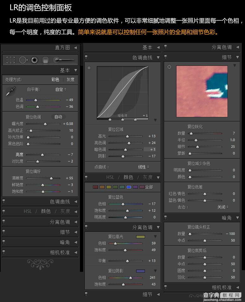Click 复位色调 to reset tone
The image size is (245, 302).
(x=33, y=117)
